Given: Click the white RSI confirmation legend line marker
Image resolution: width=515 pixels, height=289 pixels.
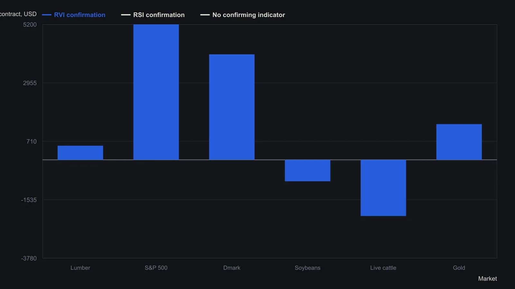Looking at the screenshot, I should [126, 15].
